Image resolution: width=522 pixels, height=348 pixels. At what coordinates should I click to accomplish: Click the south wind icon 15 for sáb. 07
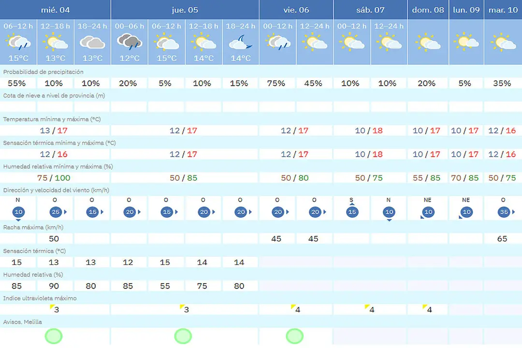click(x=352, y=210)
